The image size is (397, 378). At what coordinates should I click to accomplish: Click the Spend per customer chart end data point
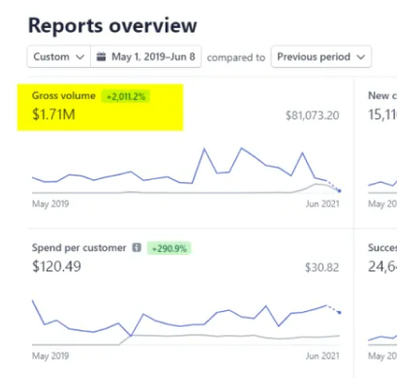(x=340, y=312)
